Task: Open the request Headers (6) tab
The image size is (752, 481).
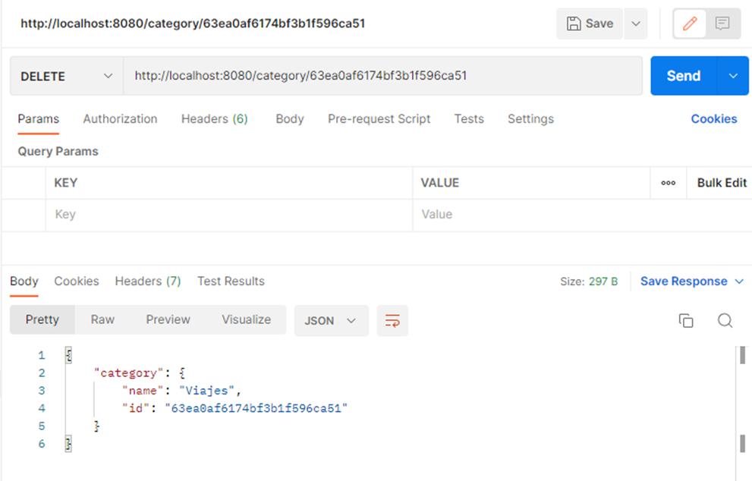Action: pos(214,119)
